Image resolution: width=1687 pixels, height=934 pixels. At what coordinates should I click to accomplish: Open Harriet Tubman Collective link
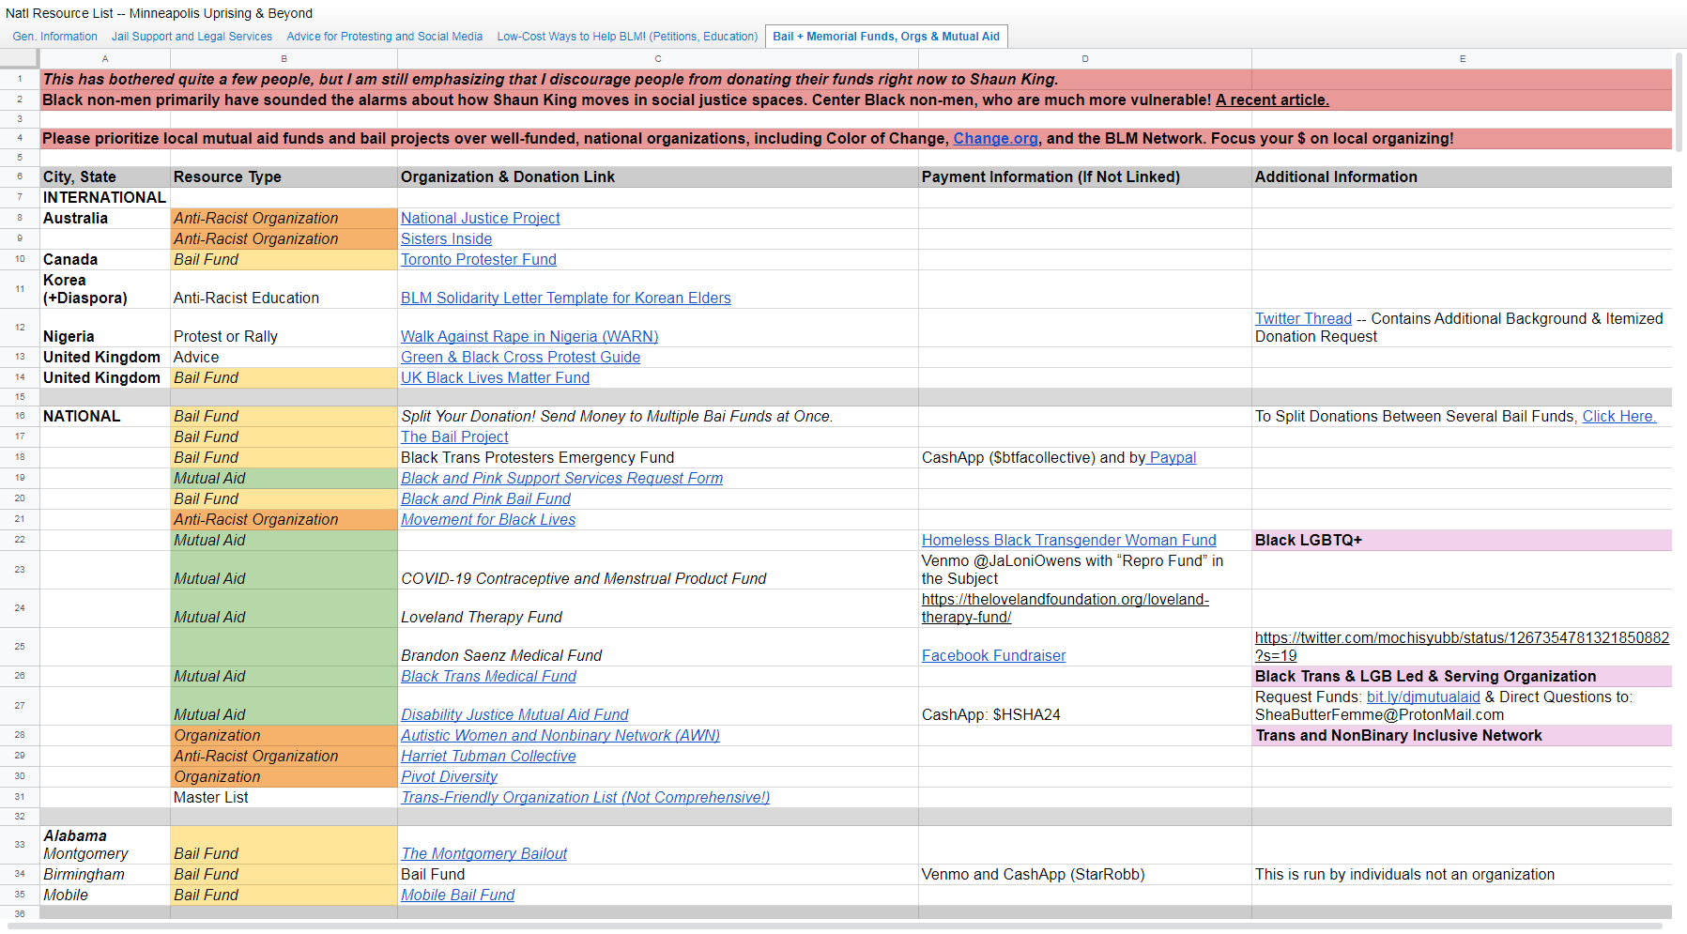pyautogui.click(x=488, y=756)
